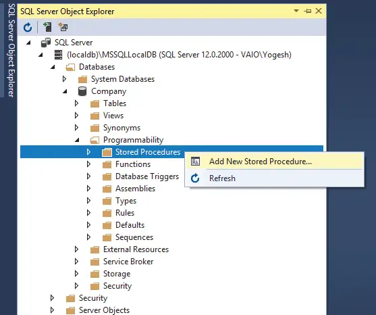Choose Add New Stored Procedure from context menu

[x=274, y=162]
